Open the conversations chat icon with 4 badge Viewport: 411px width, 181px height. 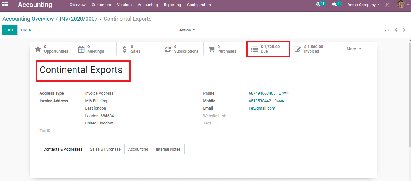335,5
